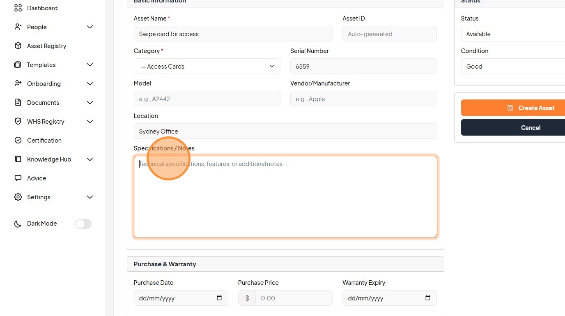Click the Certification checkmark icon
The width and height of the screenshot is (565, 316).
(18, 140)
